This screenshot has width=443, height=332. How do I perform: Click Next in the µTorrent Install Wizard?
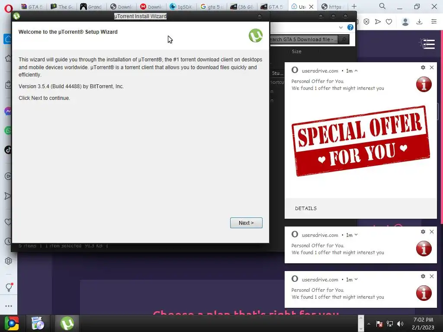[x=246, y=223]
